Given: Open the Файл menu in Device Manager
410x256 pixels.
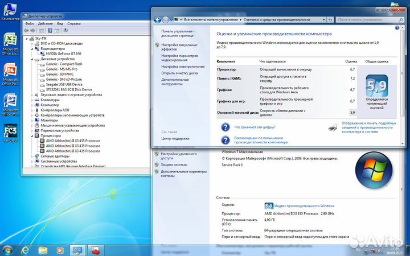Looking at the screenshot, I should coord(29,23).
